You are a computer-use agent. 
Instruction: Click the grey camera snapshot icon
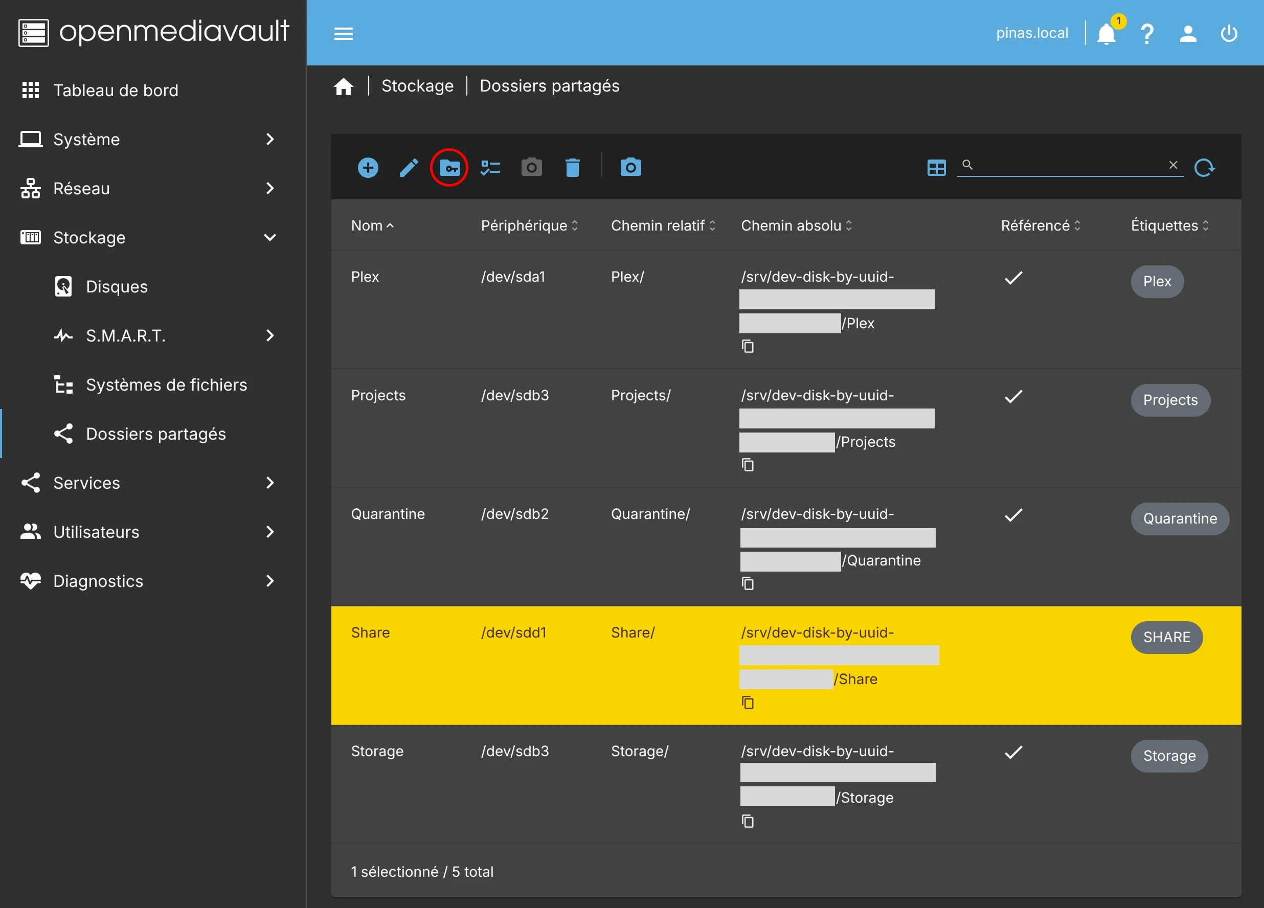532,167
